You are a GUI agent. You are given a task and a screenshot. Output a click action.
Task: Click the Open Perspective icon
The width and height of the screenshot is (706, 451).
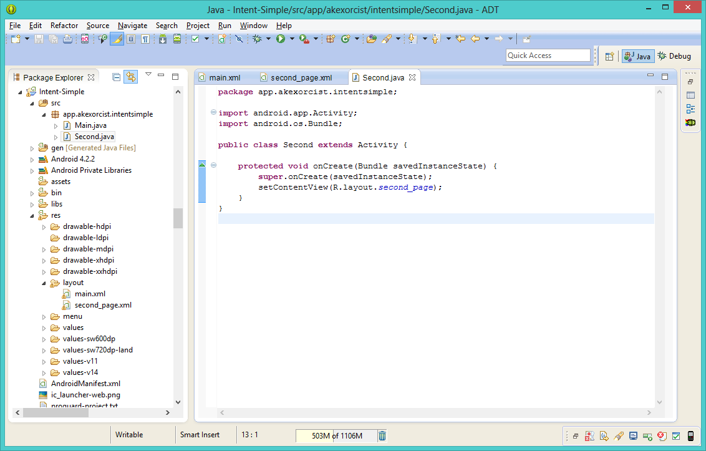pyautogui.click(x=609, y=56)
